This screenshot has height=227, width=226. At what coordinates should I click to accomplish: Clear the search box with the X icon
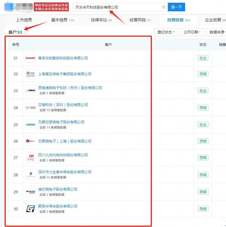(163, 7)
